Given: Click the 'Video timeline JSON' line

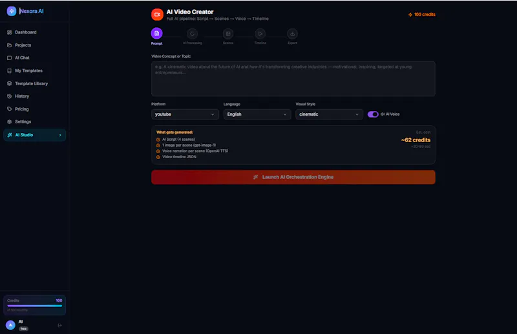Looking at the screenshot, I should coord(179,157).
